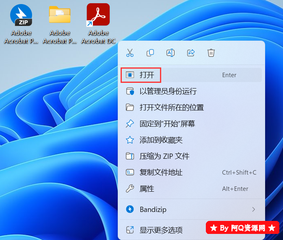Click the Copy icon in context menu

pyautogui.click(x=150, y=53)
